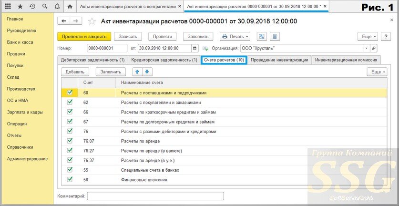Switch to Акты инвентаризации расчетов window tab
The image size is (399, 206).
(x=128, y=7)
